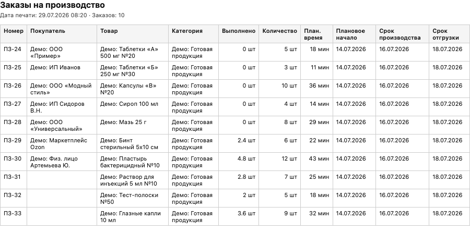Click the План. время column header

pyautogui.click(x=313, y=34)
